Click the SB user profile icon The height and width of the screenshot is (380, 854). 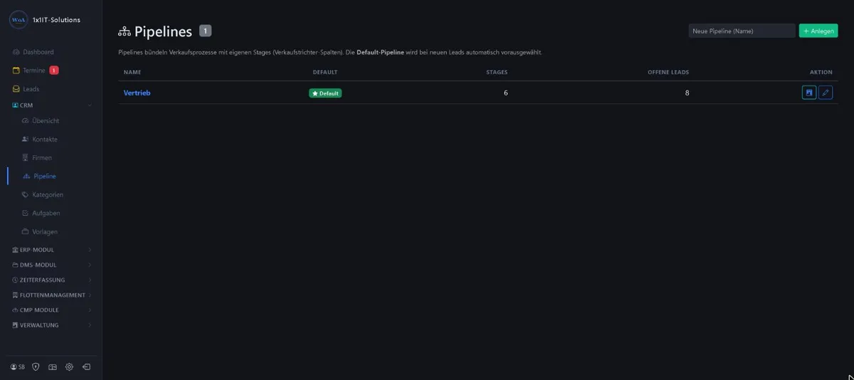tap(18, 367)
